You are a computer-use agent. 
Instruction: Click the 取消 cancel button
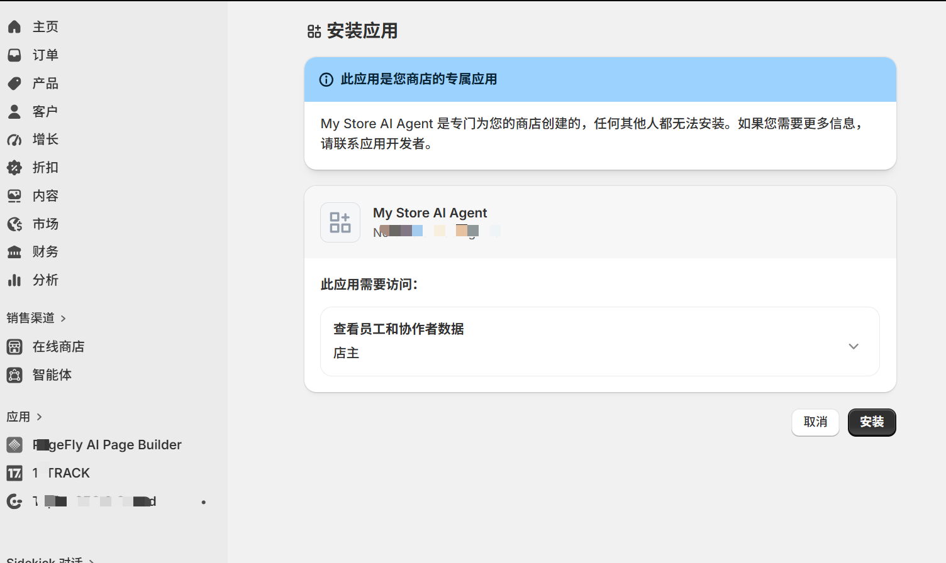(815, 422)
